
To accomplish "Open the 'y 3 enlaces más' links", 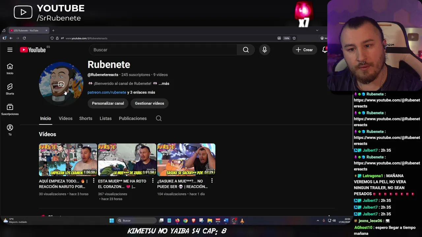I will pos(141,92).
